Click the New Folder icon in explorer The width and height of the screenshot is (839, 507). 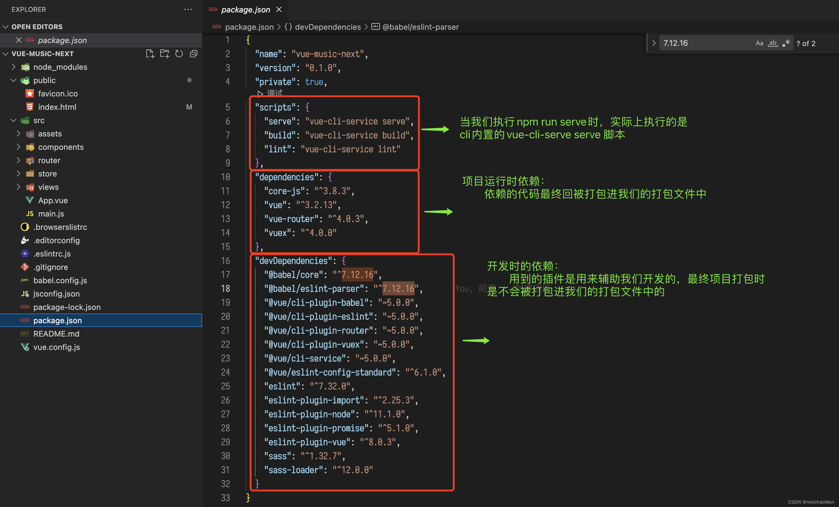point(165,54)
